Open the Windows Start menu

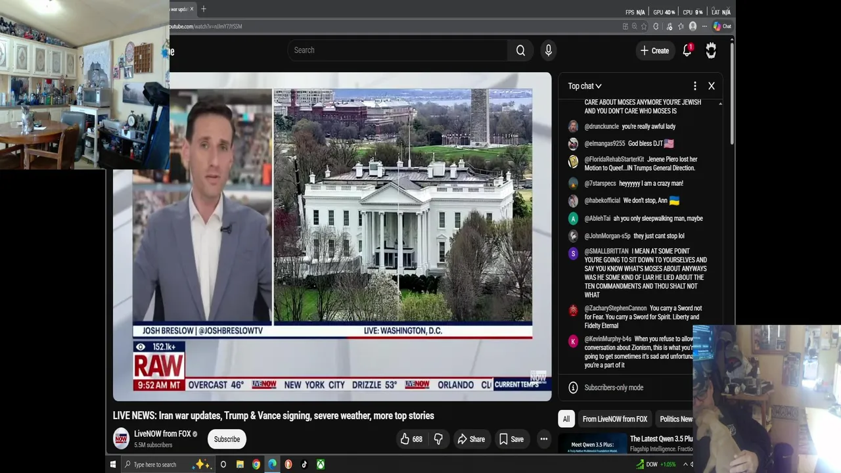coord(113,464)
